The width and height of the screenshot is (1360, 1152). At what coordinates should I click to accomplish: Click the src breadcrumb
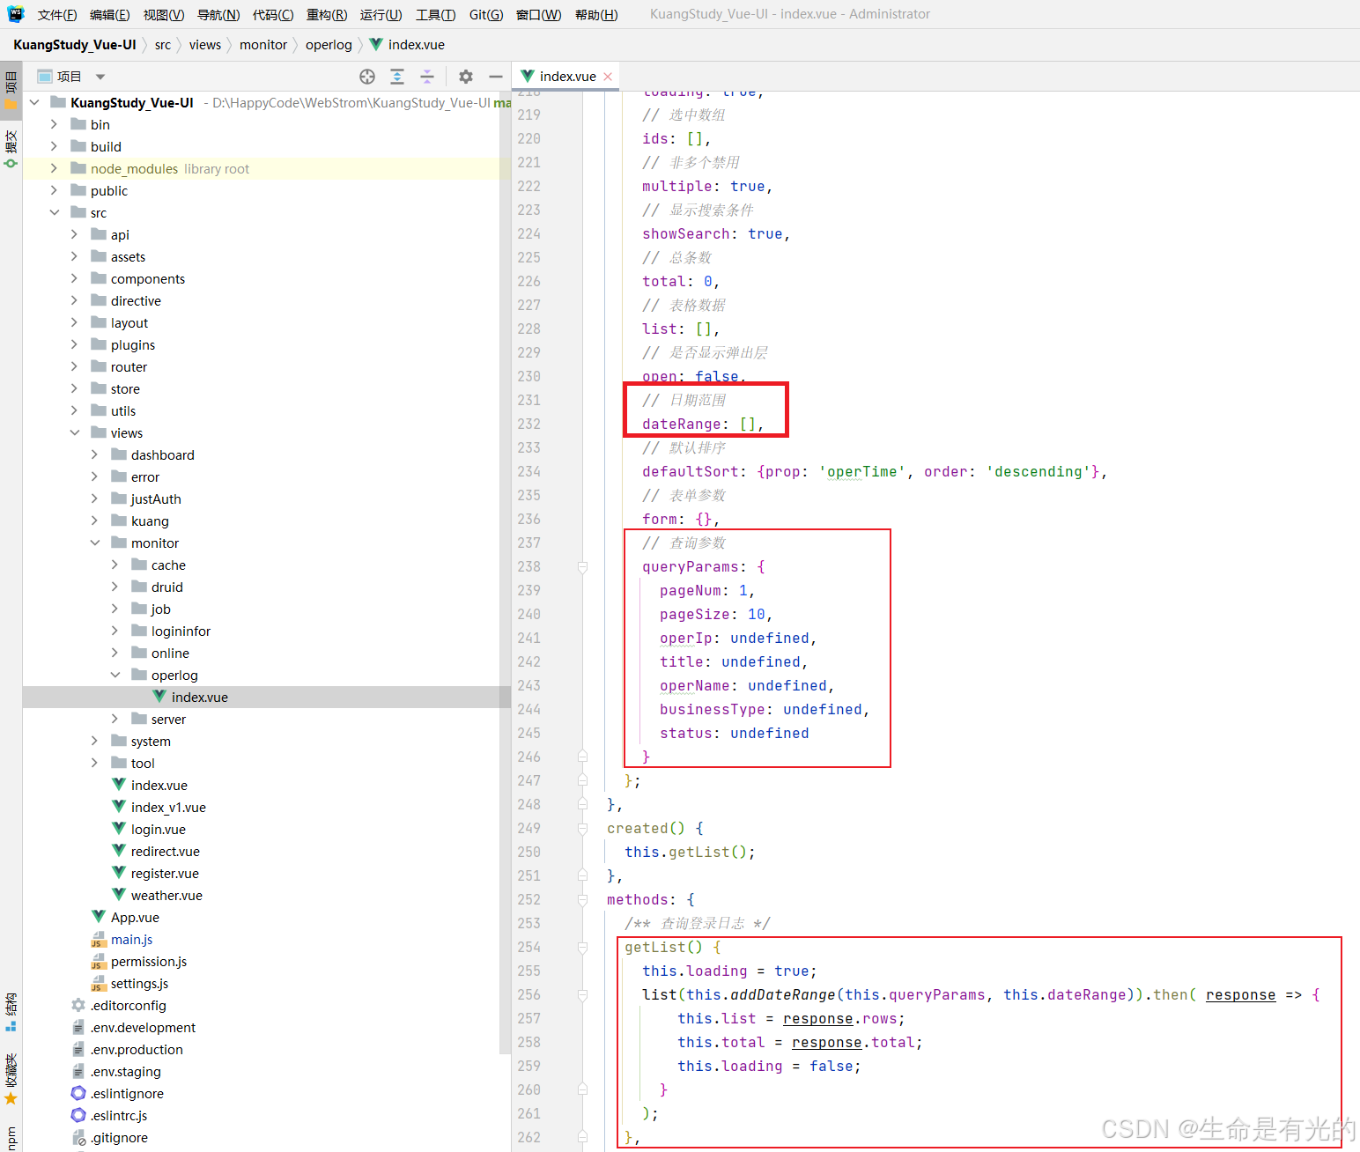163,45
